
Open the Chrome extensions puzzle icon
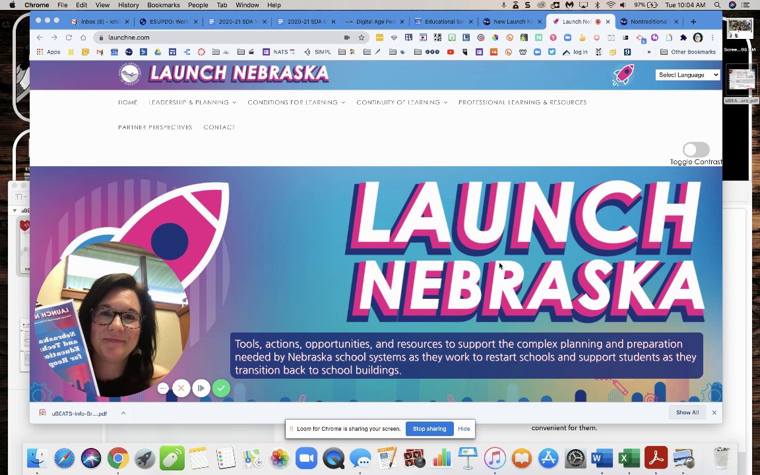point(683,38)
